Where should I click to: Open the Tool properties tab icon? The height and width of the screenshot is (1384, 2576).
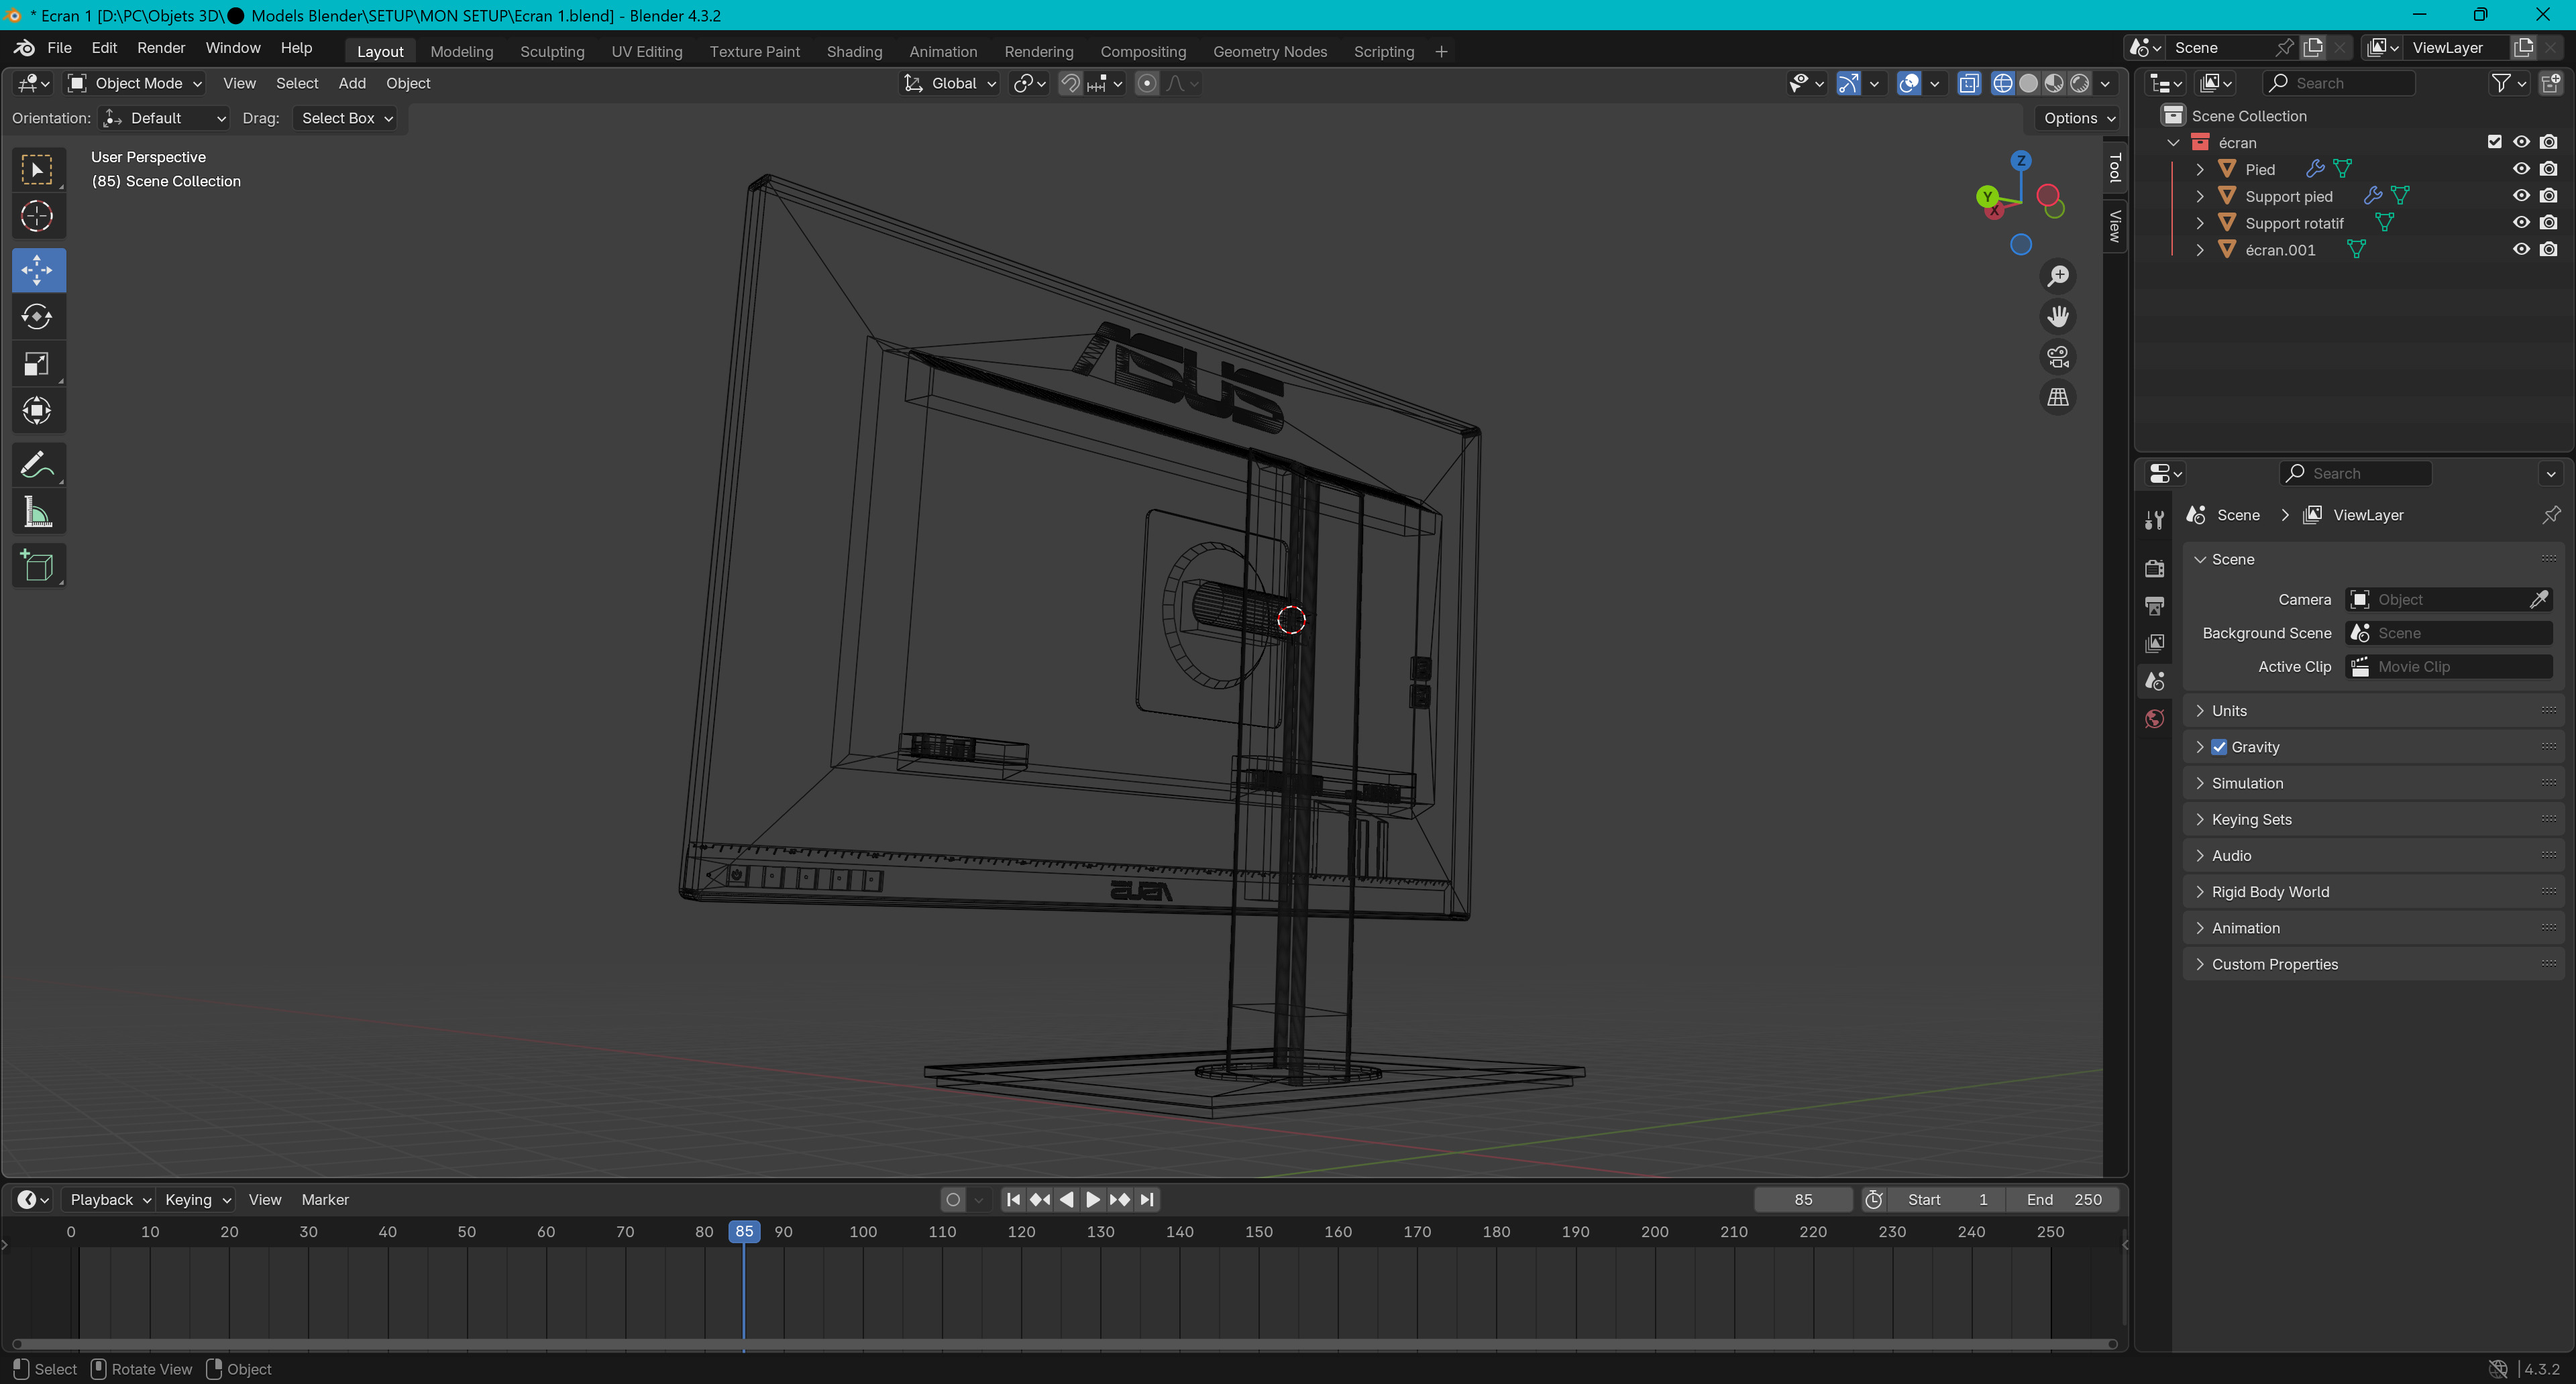tap(2154, 520)
